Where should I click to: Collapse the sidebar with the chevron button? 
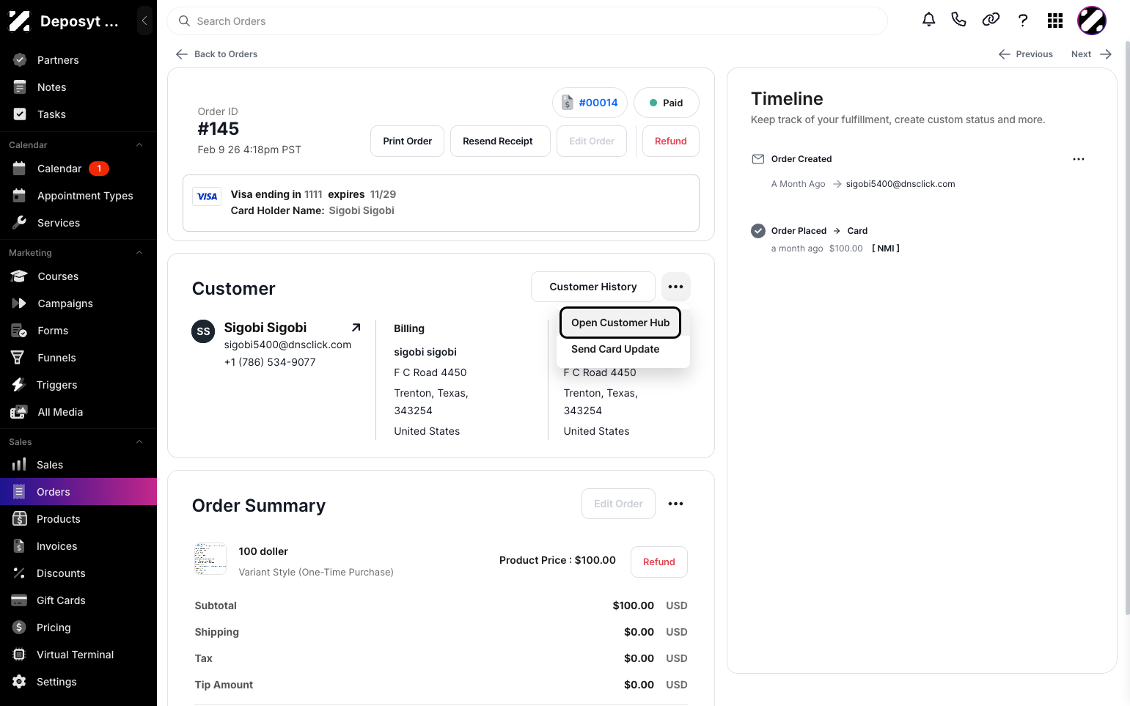pos(144,21)
